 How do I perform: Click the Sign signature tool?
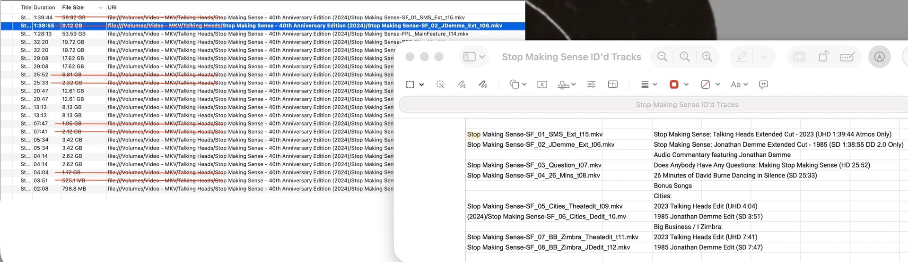[563, 85]
